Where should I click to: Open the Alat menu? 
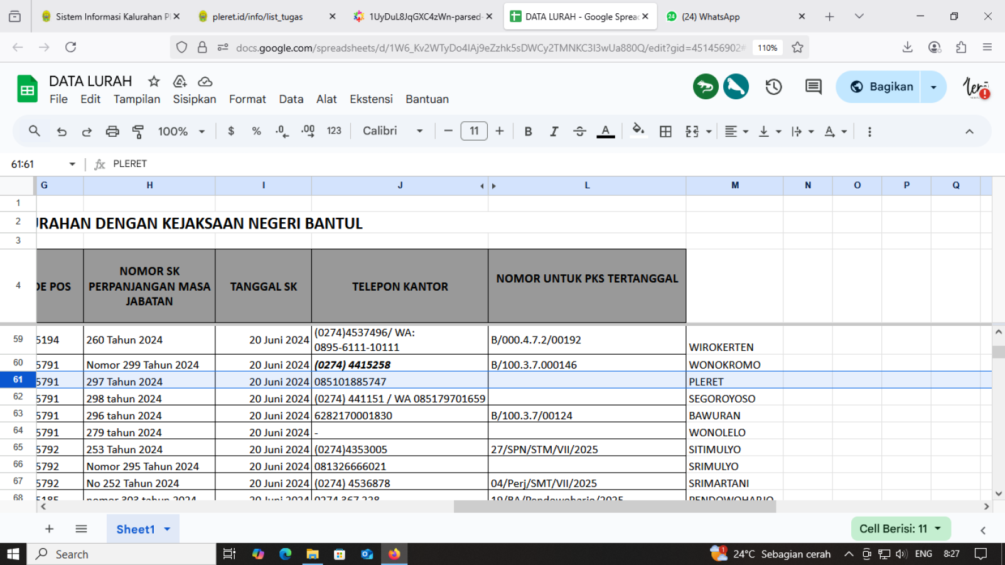(326, 99)
